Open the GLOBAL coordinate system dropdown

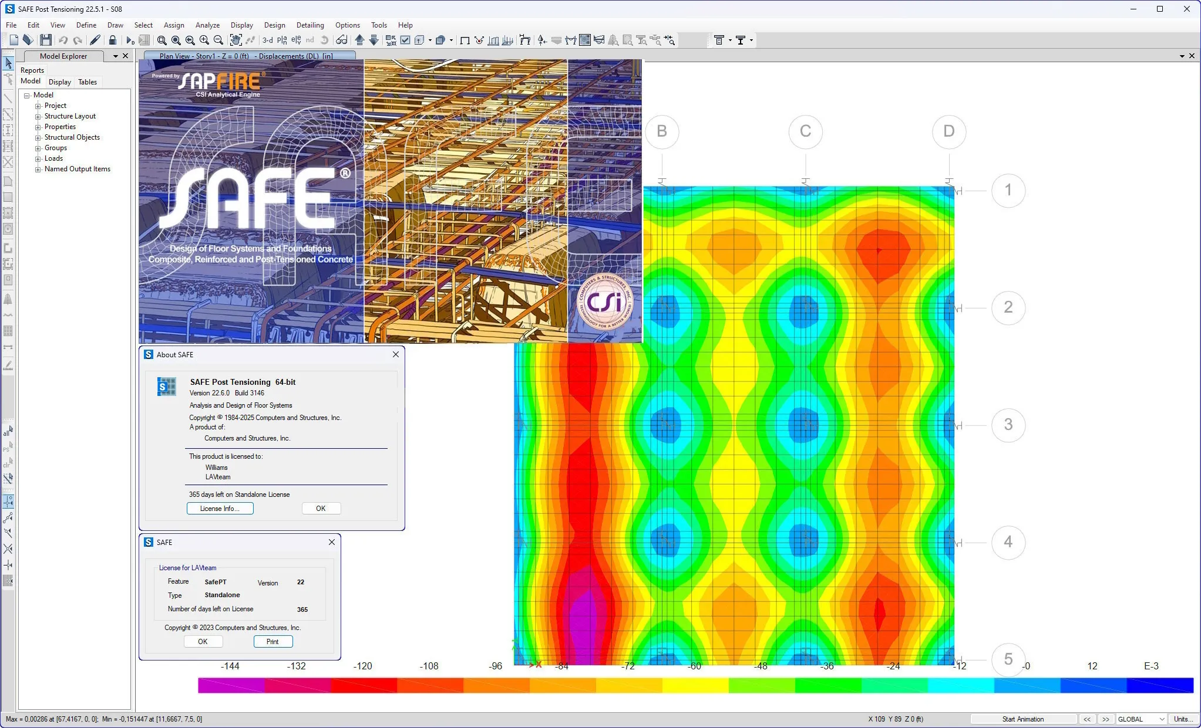(1141, 719)
